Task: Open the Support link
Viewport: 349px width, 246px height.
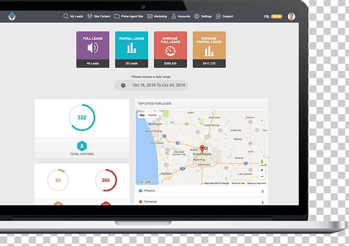Action: point(228,16)
